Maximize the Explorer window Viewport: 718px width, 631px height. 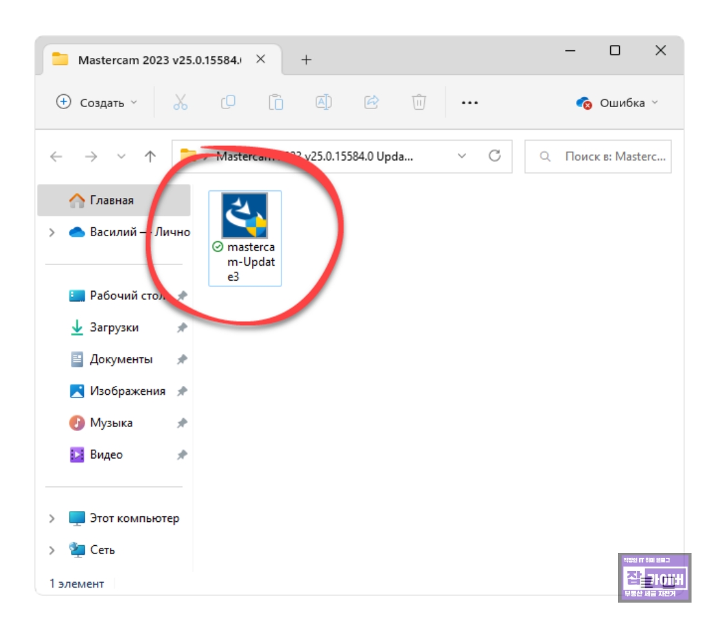(615, 50)
